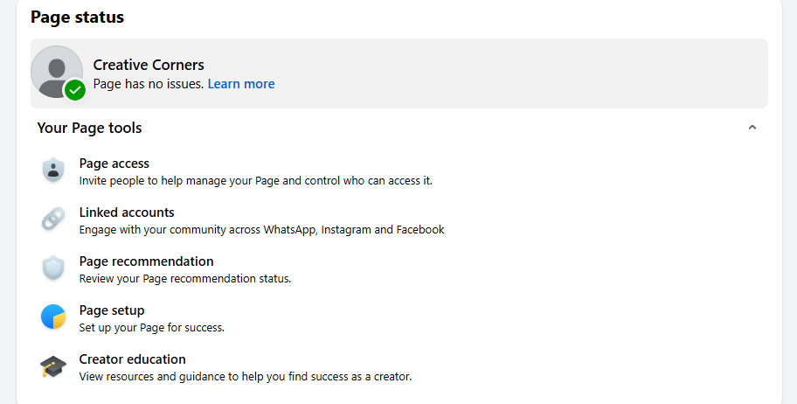Click the Page access shield icon
797x404 pixels.
coord(53,171)
